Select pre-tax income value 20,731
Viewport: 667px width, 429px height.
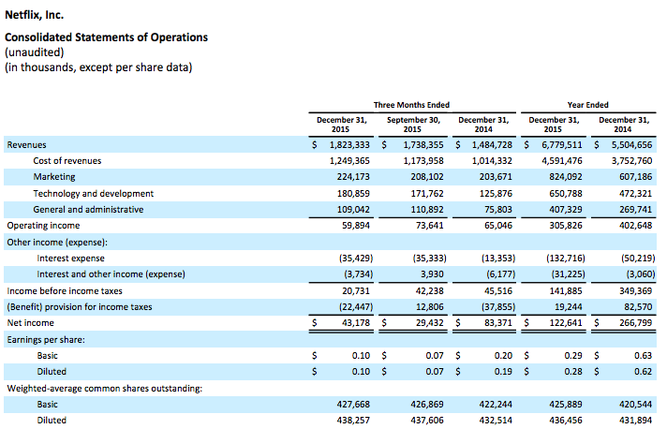pyautogui.click(x=356, y=291)
